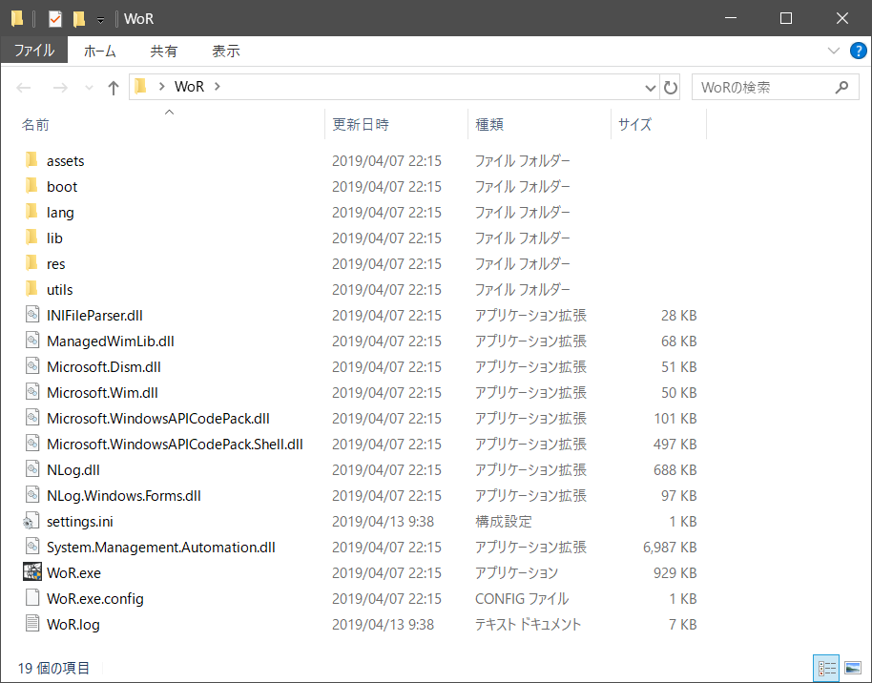Viewport: 872px width, 683px height.
Task: Click the refresh button in address bar
Action: point(671,86)
